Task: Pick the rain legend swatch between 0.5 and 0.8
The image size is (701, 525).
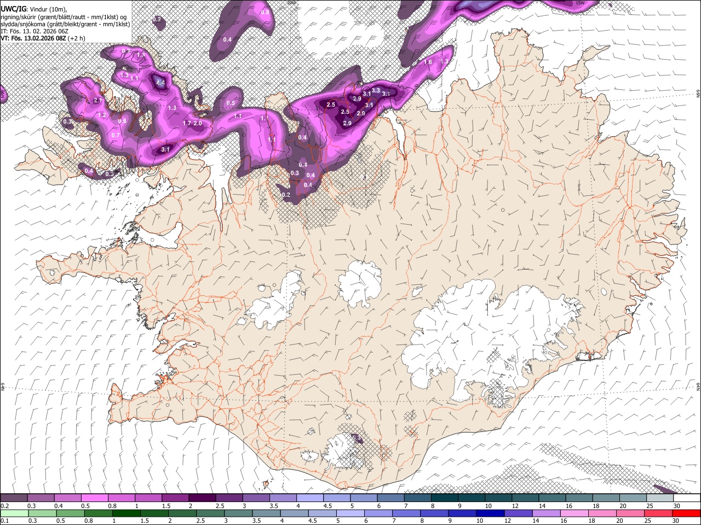Action: pyautogui.click(x=70, y=514)
